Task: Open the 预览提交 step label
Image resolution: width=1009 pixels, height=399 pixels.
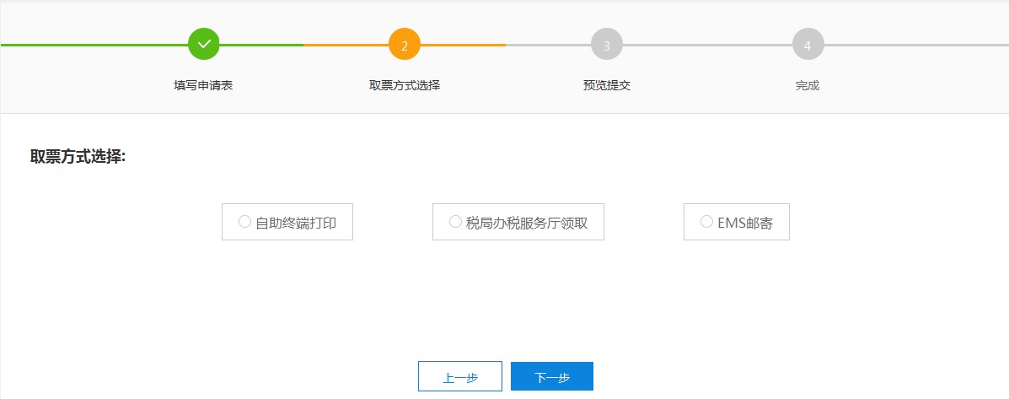Action: click(x=607, y=85)
